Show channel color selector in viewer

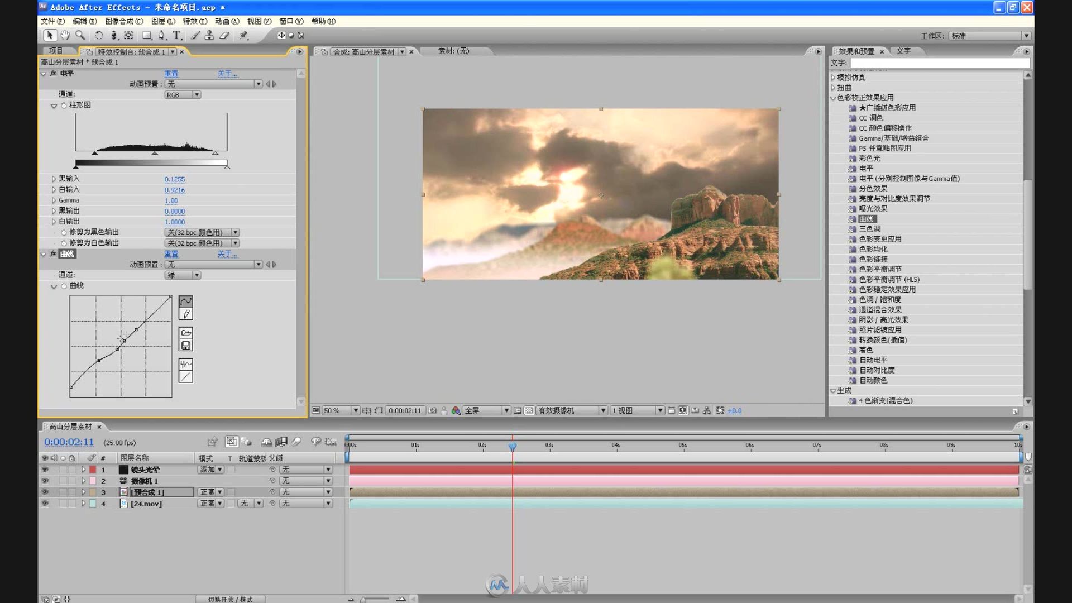pos(456,410)
